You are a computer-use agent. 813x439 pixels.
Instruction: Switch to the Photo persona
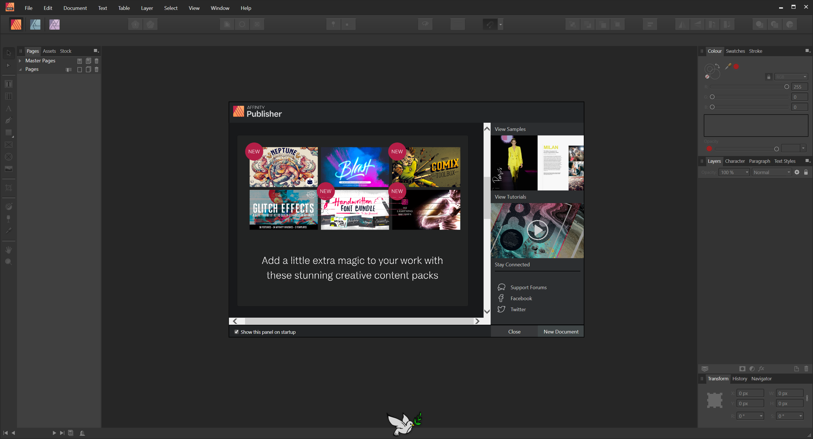pos(54,24)
